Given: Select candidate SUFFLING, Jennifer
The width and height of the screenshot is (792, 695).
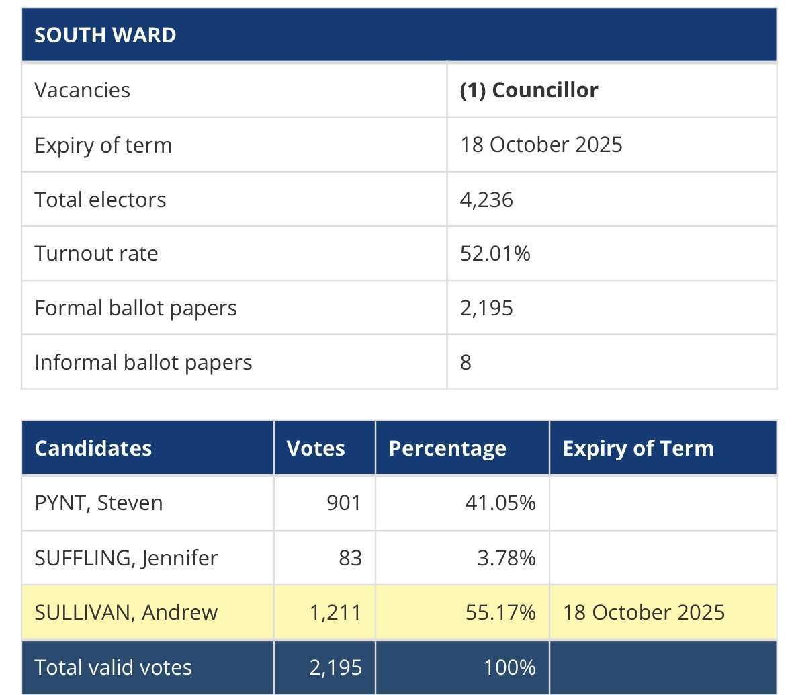Looking at the screenshot, I should 126,558.
